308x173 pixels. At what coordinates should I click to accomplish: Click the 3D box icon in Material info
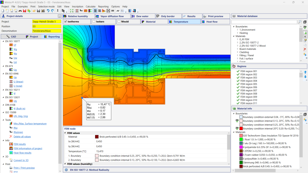[x=305, y=114]
